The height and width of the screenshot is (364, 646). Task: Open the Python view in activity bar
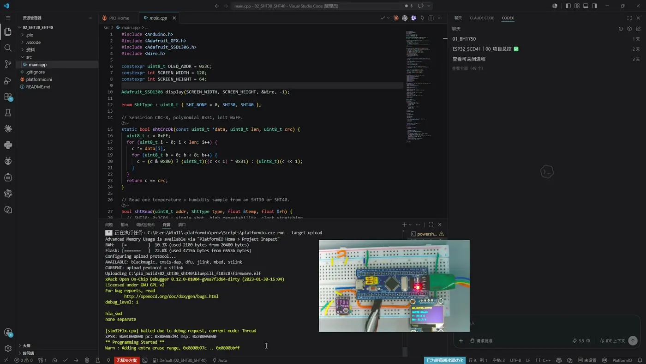coord(8,145)
